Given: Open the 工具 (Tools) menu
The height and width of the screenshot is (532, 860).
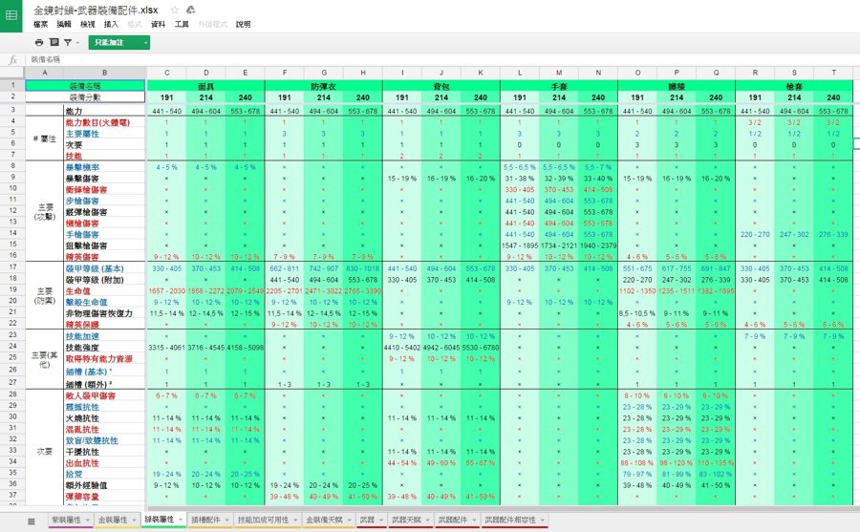Looking at the screenshot, I should point(182,24).
